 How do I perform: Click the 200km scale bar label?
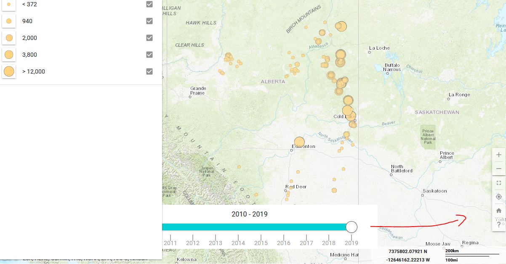452,251
